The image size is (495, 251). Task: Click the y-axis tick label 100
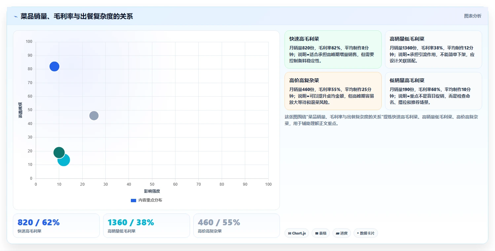(29, 42)
